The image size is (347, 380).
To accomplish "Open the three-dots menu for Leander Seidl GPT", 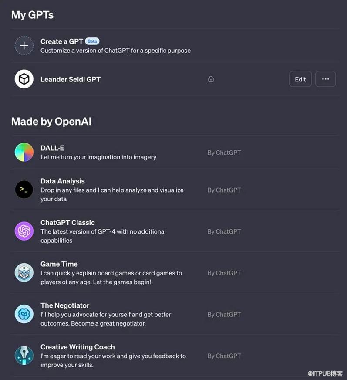I will 325,79.
